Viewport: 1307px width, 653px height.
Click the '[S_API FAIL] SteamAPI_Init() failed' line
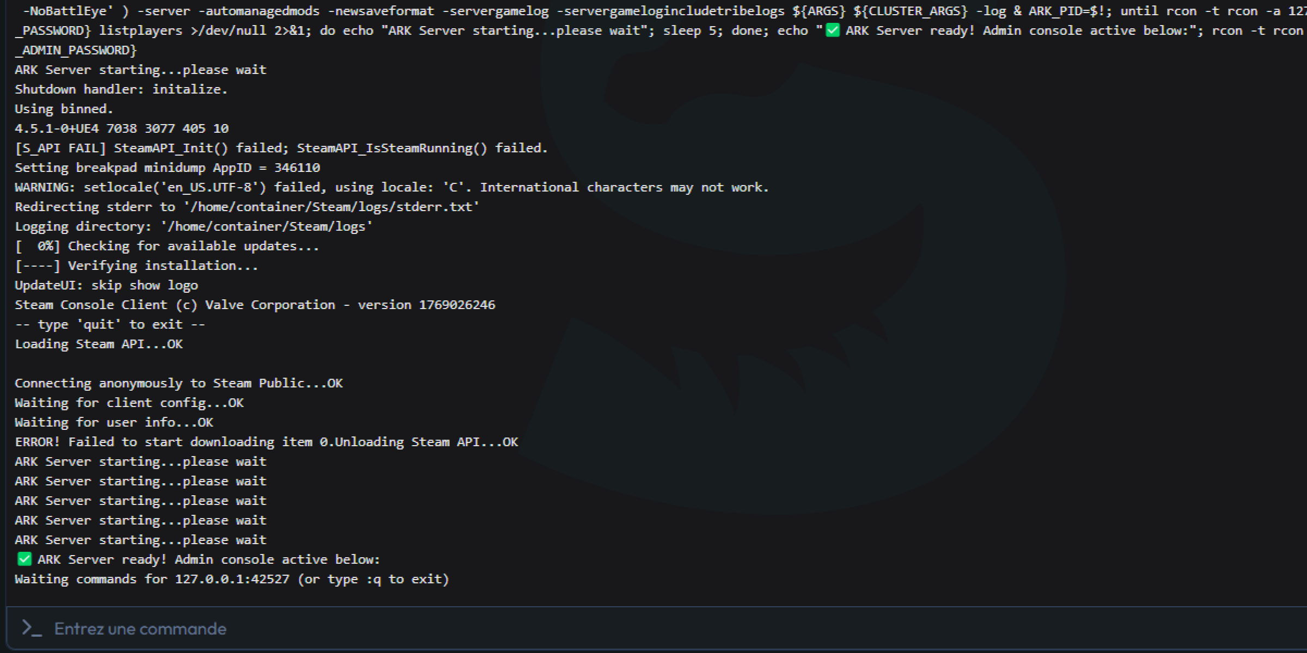(281, 148)
